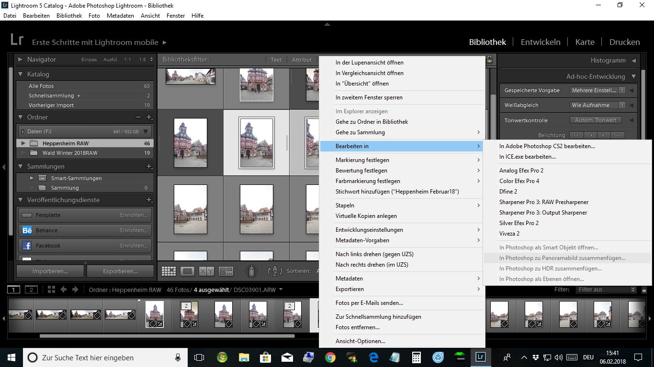Add a collection with Sammlungen plus icon
The width and height of the screenshot is (654, 367).
pos(149,166)
